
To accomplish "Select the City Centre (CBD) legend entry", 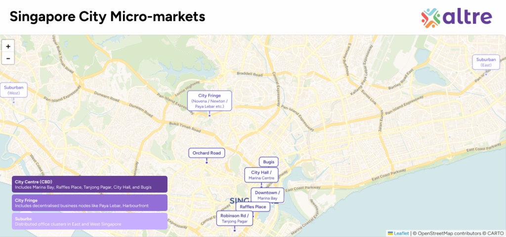I will click(89, 184).
